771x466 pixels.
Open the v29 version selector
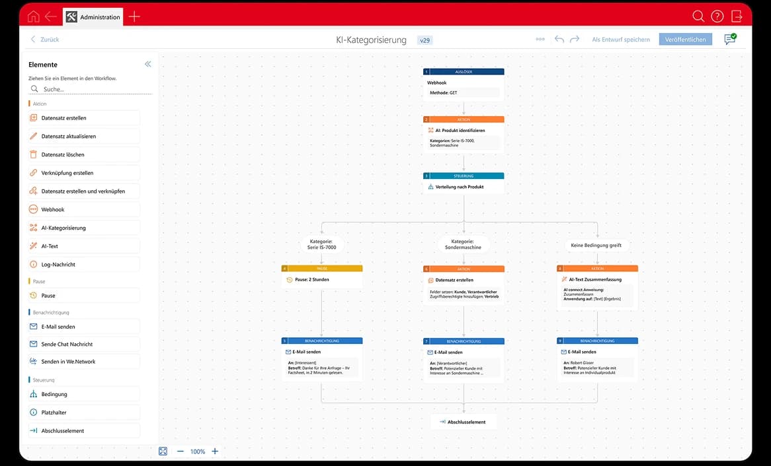(425, 40)
